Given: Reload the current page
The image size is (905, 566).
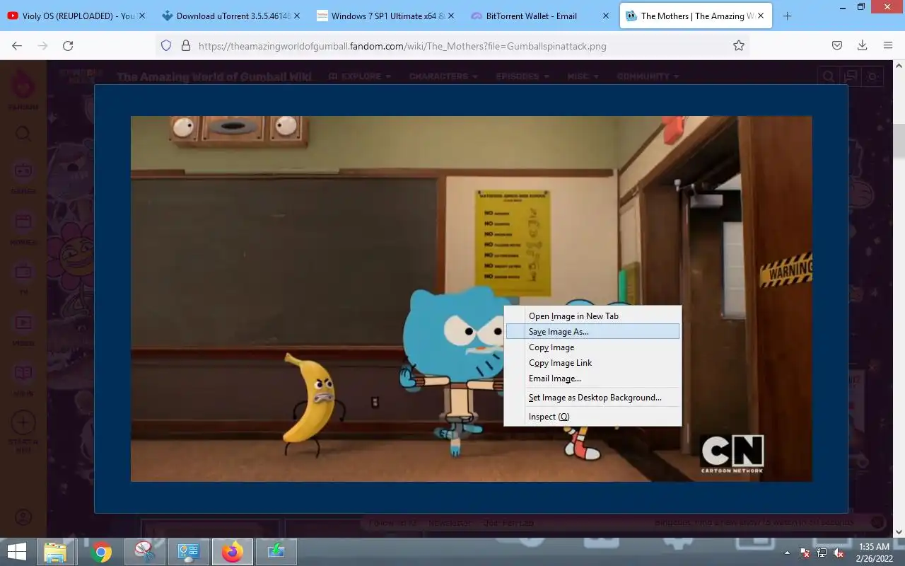Looking at the screenshot, I should pos(68,45).
